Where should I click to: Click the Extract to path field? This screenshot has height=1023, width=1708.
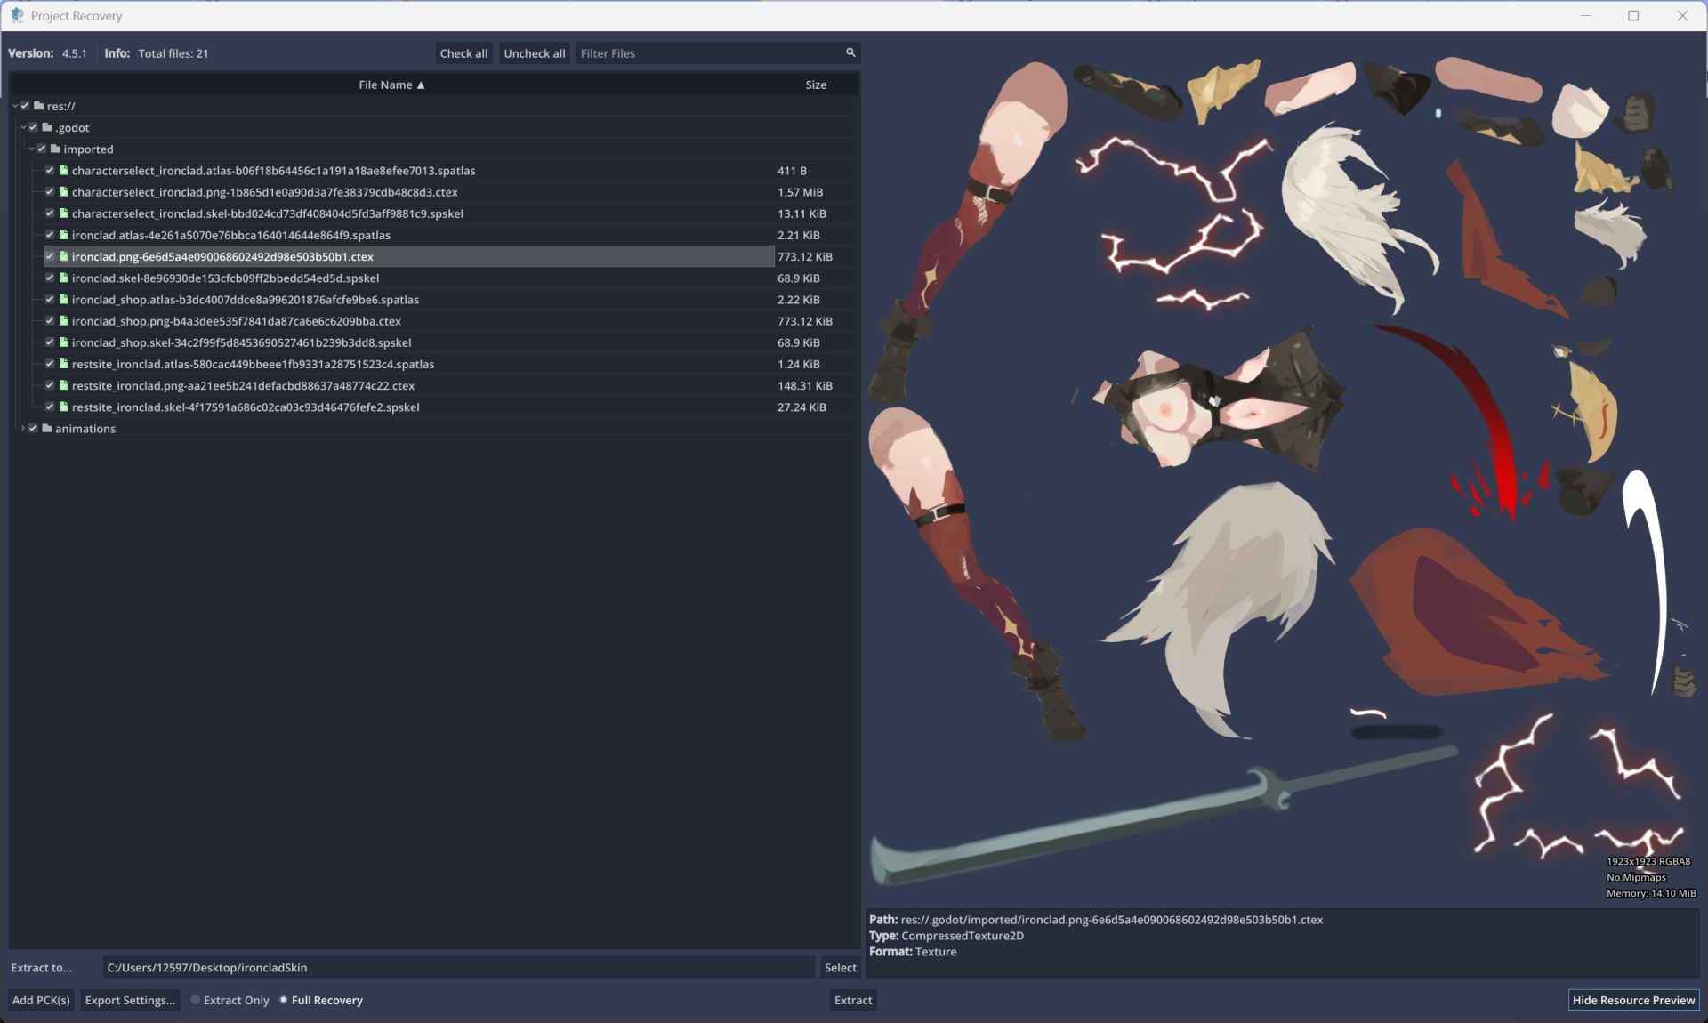pos(458,967)
